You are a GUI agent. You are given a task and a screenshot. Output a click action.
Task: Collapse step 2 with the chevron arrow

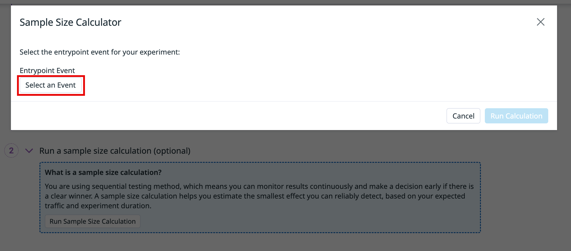29,151
